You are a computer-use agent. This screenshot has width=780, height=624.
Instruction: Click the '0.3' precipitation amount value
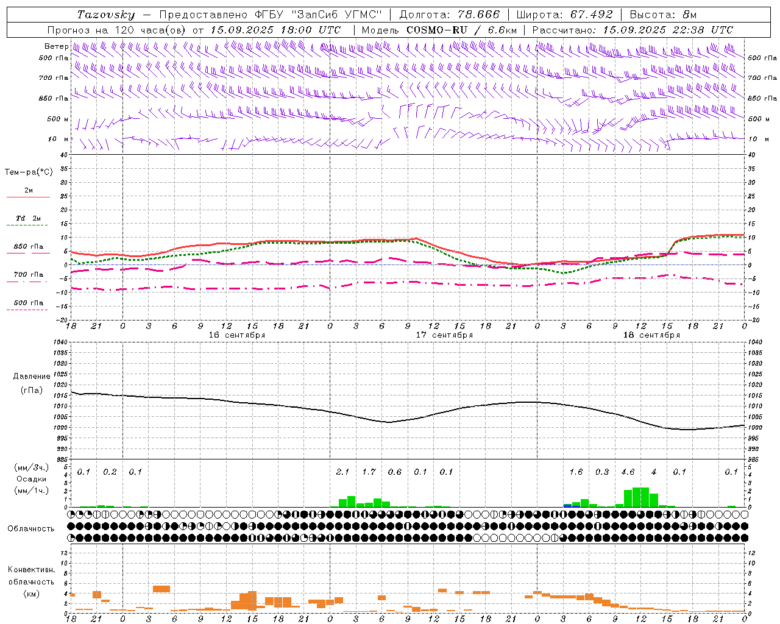(602, 472)
